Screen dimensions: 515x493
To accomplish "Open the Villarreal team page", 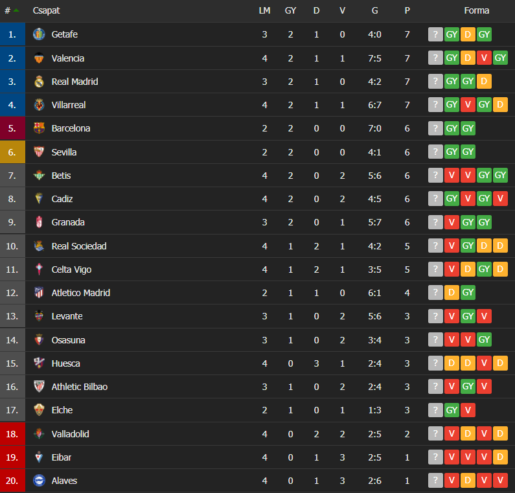I will pos(69,105).
